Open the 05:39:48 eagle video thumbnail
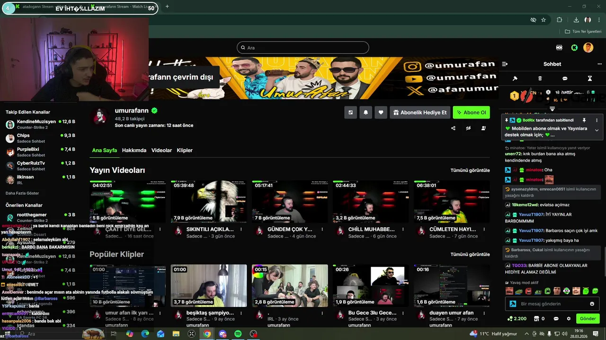The width and height of the screenshot is (606, 340). 209,202
